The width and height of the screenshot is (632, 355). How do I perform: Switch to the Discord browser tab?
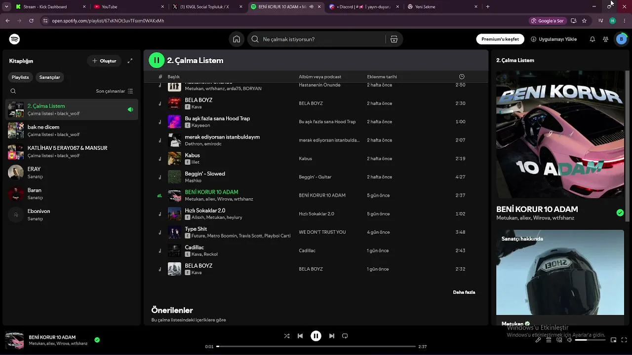point(364,7)
